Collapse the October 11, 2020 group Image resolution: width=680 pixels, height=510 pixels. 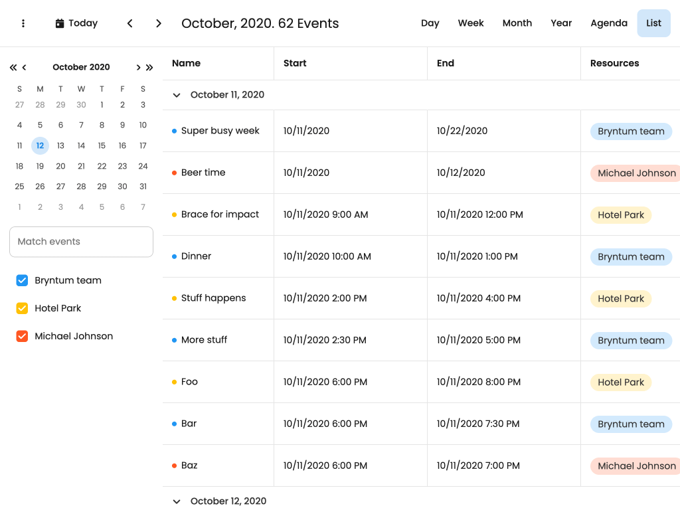pyautogui.click(x=177, y=95)
